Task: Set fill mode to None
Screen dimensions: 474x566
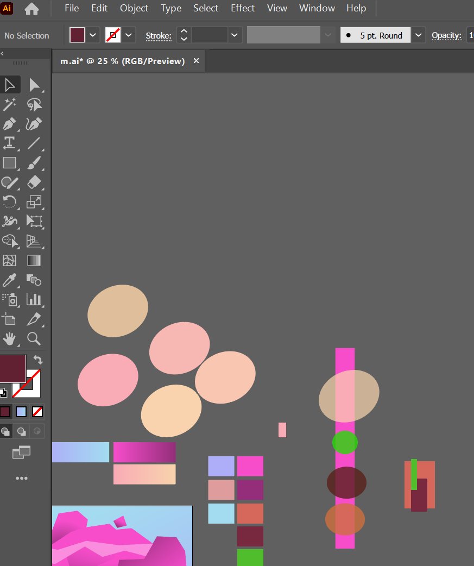Action: 37,412
